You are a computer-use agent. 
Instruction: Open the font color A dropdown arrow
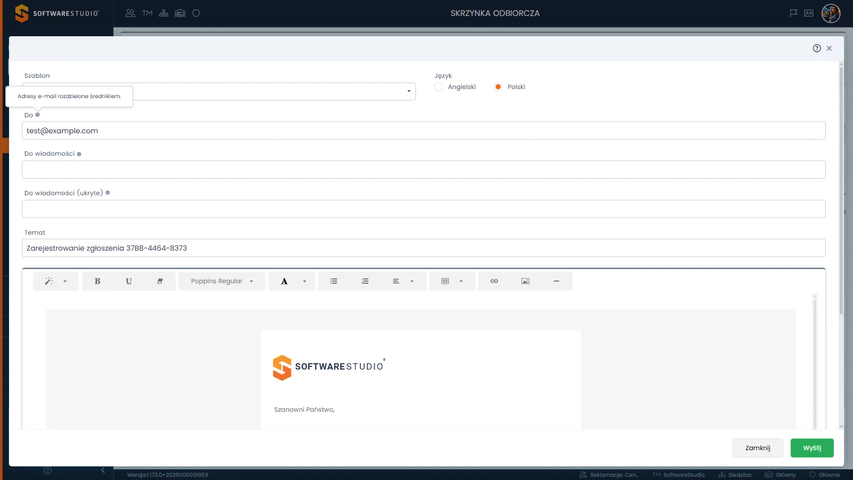pyautogui.click(x=304, y=281)
